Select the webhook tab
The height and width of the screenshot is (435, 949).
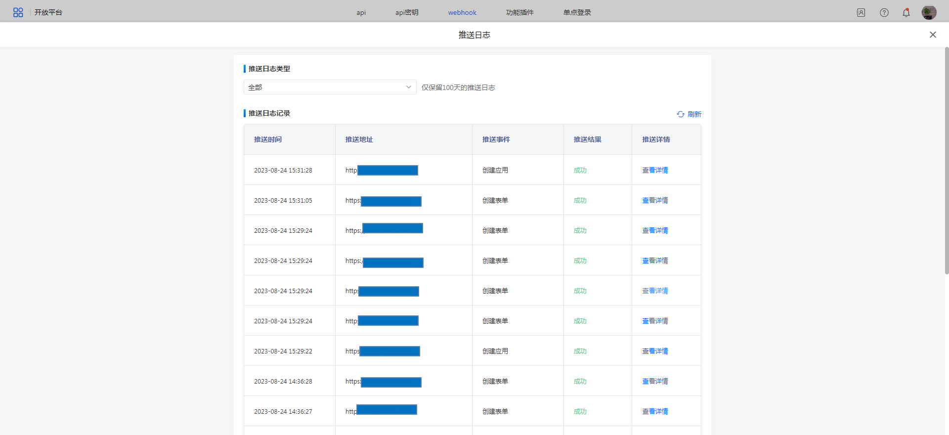pos(462,12)
